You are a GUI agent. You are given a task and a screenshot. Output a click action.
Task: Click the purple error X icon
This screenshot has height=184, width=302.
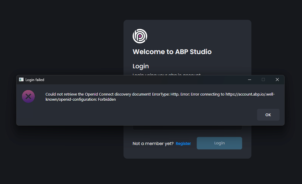(x=28, y=97)
